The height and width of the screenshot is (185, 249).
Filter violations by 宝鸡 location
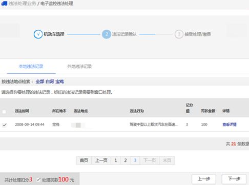[x=59, y=81]
